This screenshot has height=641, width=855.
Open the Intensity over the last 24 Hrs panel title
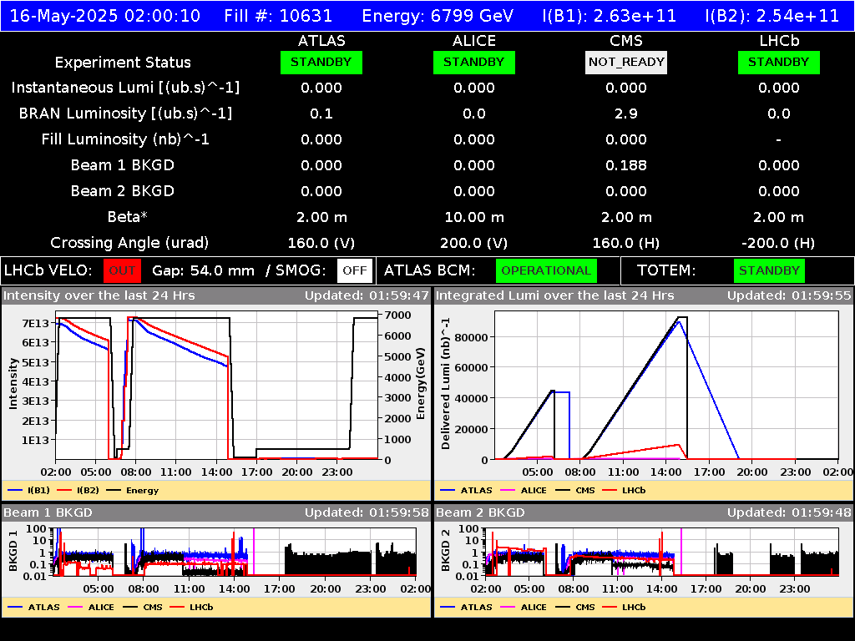tap(99, 295)
